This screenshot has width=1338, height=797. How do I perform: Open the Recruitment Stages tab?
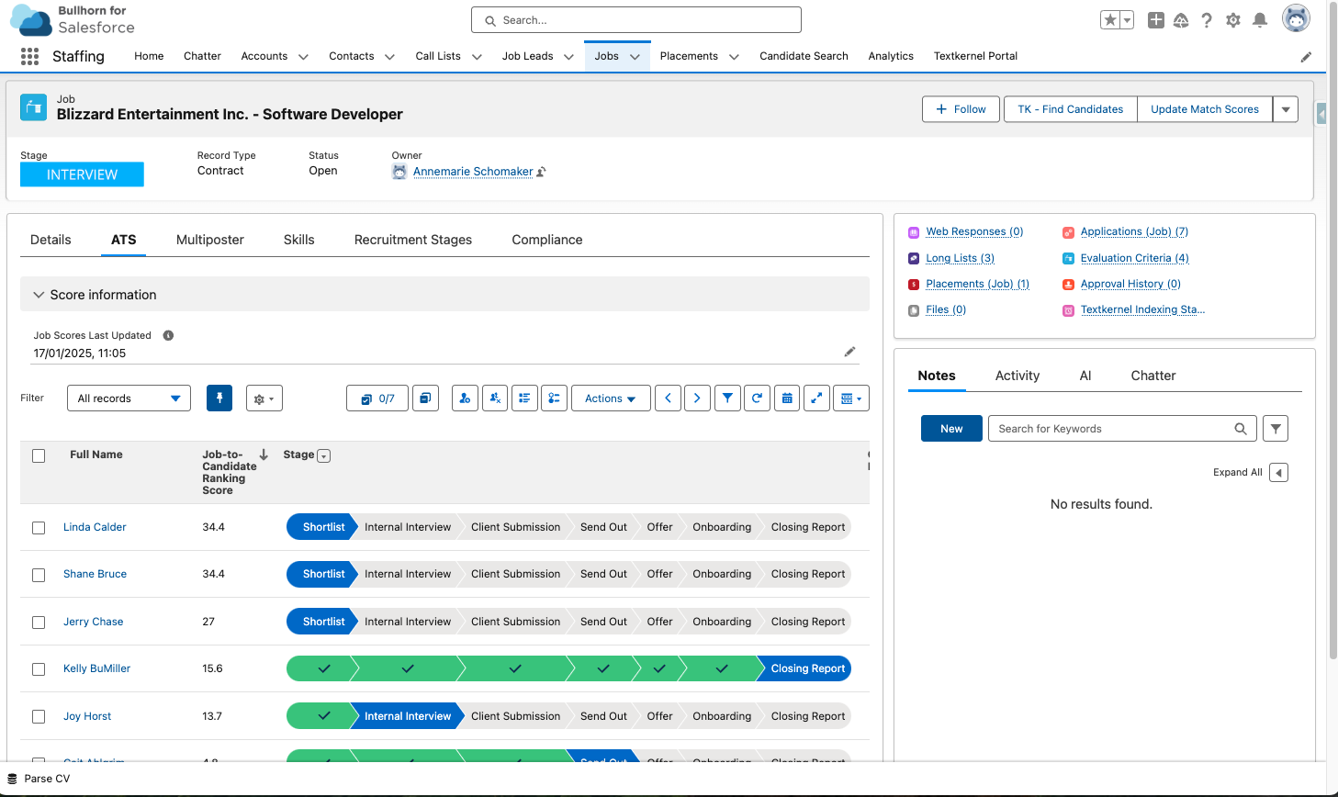point(413,240)
